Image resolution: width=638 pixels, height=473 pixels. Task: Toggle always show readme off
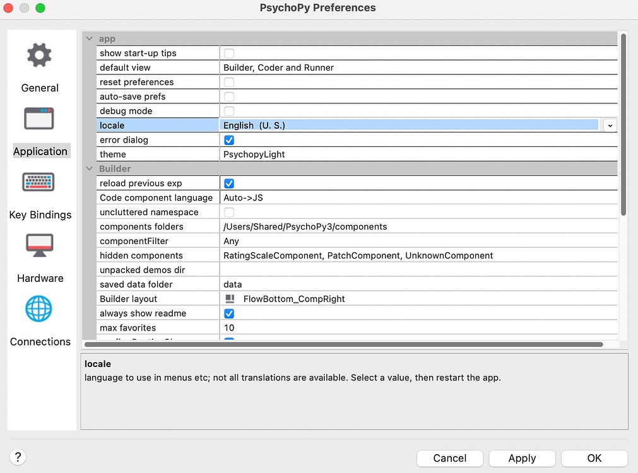pyautogui.click(x=228, y=313)
